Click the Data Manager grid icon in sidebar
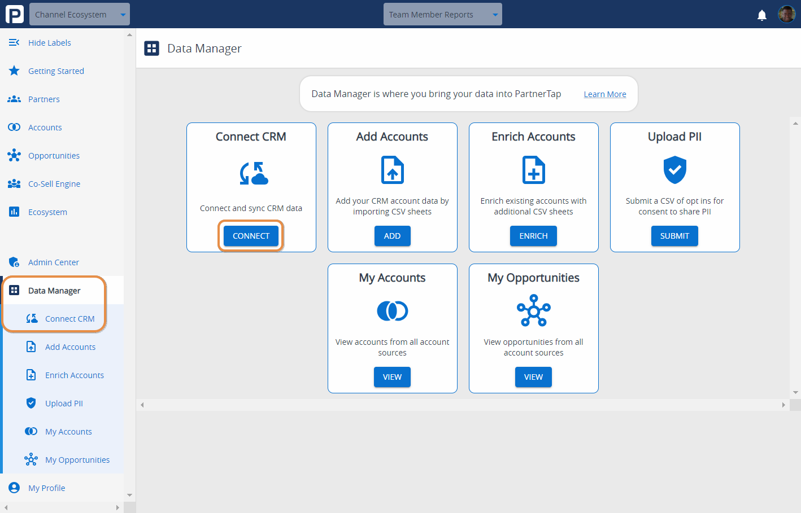 click(14, 290)
